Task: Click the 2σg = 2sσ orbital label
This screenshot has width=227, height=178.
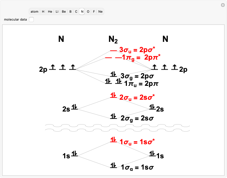Action: 137,118
